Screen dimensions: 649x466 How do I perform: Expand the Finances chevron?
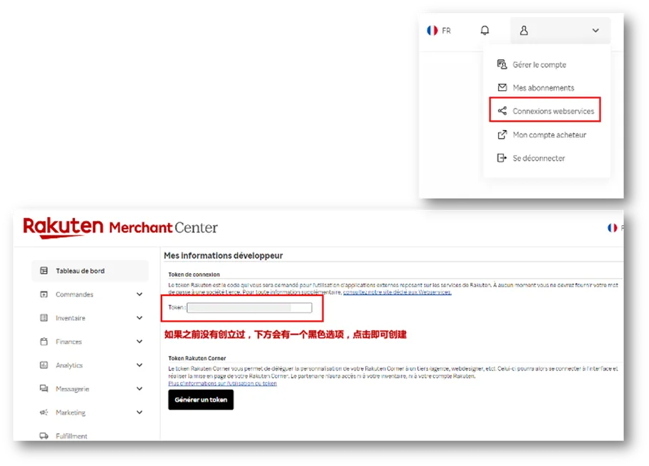[x=139, y=342]
